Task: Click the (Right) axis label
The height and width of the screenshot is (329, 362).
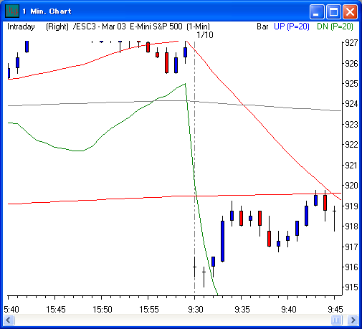Action: click(x=57, y=27)
